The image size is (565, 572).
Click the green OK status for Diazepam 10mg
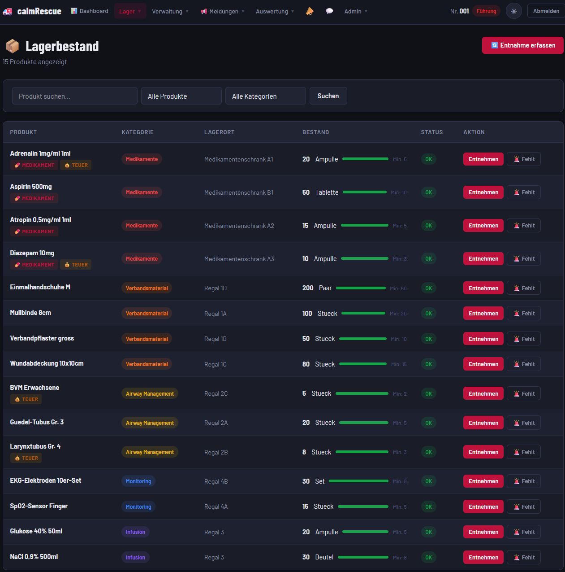(428, 258)
